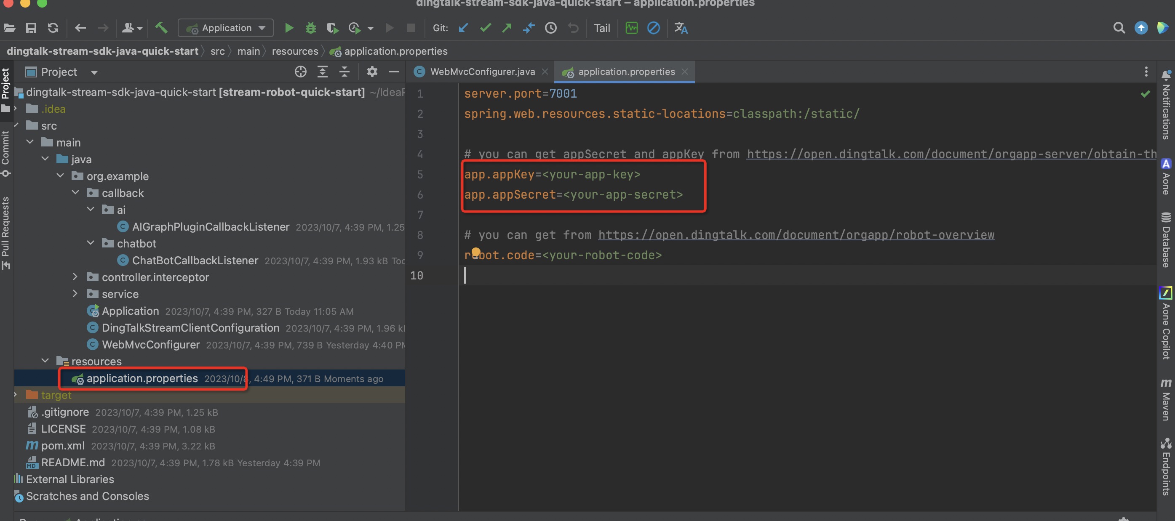Select ChatBotCallbackListener class
The image size is (1175, 521).
[x=195, y=260]
